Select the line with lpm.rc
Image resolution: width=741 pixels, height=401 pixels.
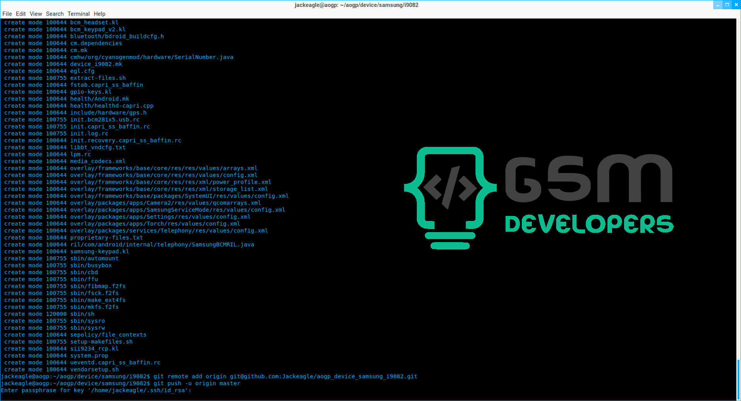(47, 155)
